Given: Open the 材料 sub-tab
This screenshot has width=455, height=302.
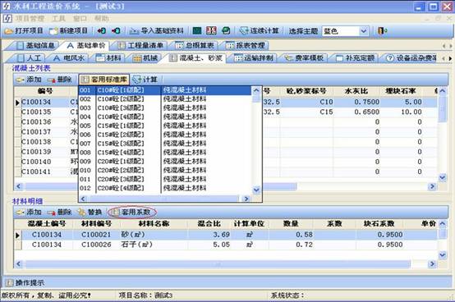Looking at the screenshot, I should [x=108, y=58].
